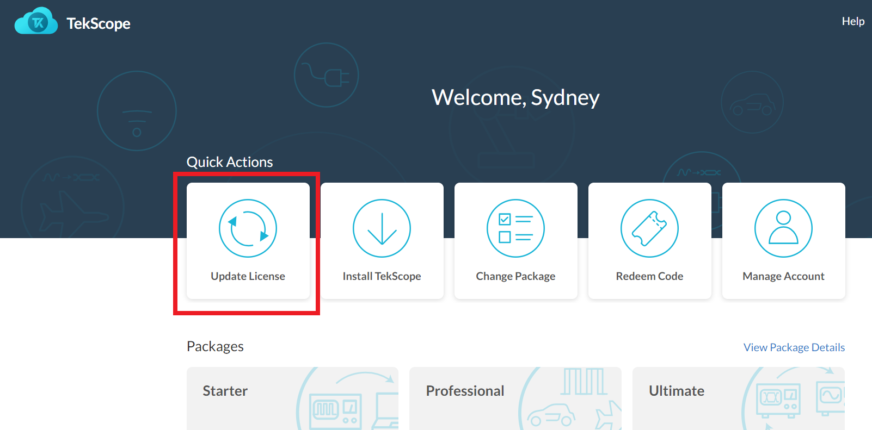
Task: Click the Update License refresh arrows icon
Action: pyautogui.click(x=248, y=228)
